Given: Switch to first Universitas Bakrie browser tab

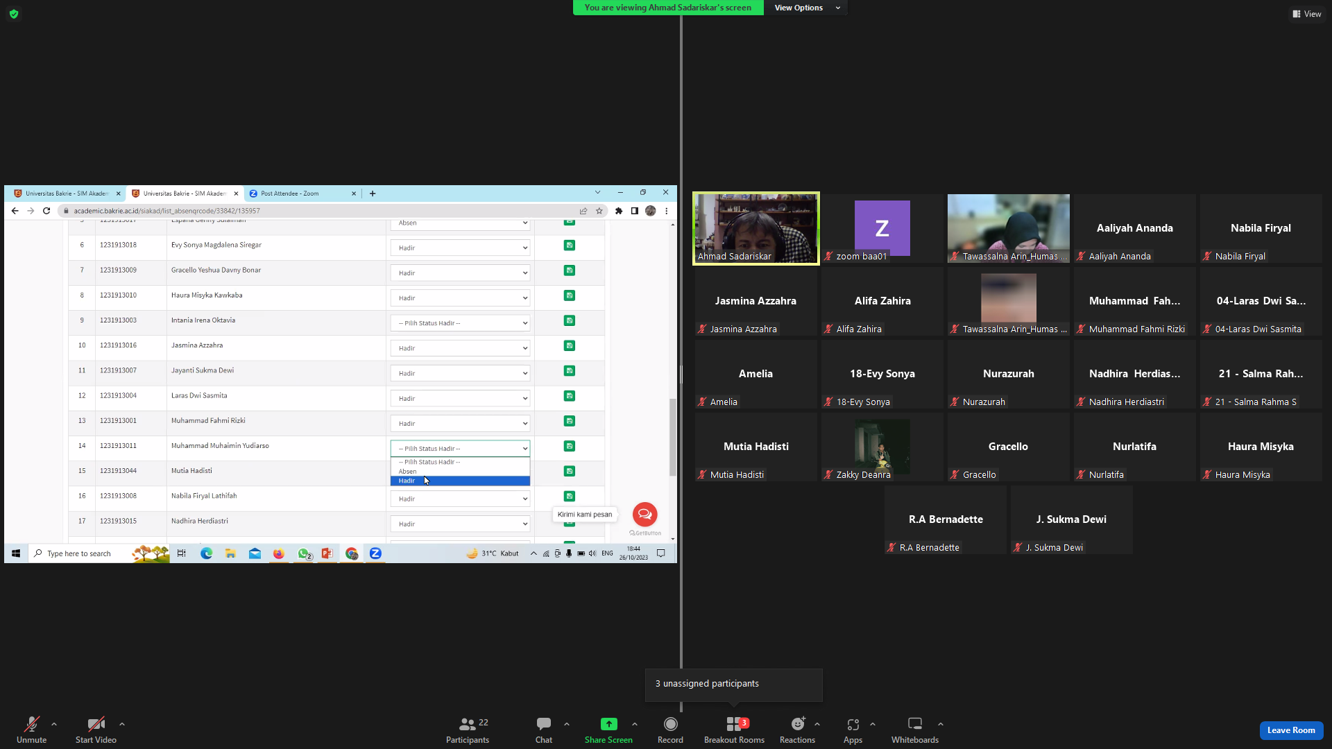Looking at the screenshot, I should pos(66,193).
